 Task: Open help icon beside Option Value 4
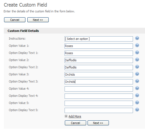[x=137, y=88]
